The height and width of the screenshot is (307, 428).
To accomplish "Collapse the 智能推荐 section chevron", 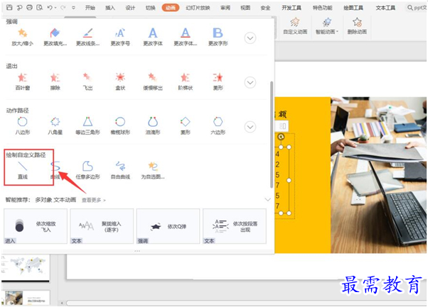I will tap(268, 199).
